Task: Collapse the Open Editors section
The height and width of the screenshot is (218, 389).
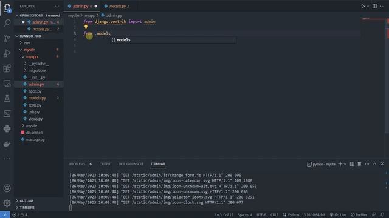Action: [39, 15]
